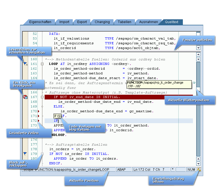Click the changed-line marker on line 172
Image resolution: width=223 pixels, height=195 pixels.
tap(38, 121)
